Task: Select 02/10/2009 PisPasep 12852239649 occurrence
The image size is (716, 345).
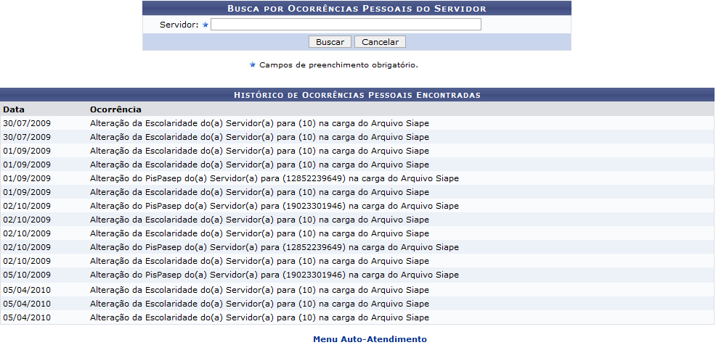Action: point(274,247)
